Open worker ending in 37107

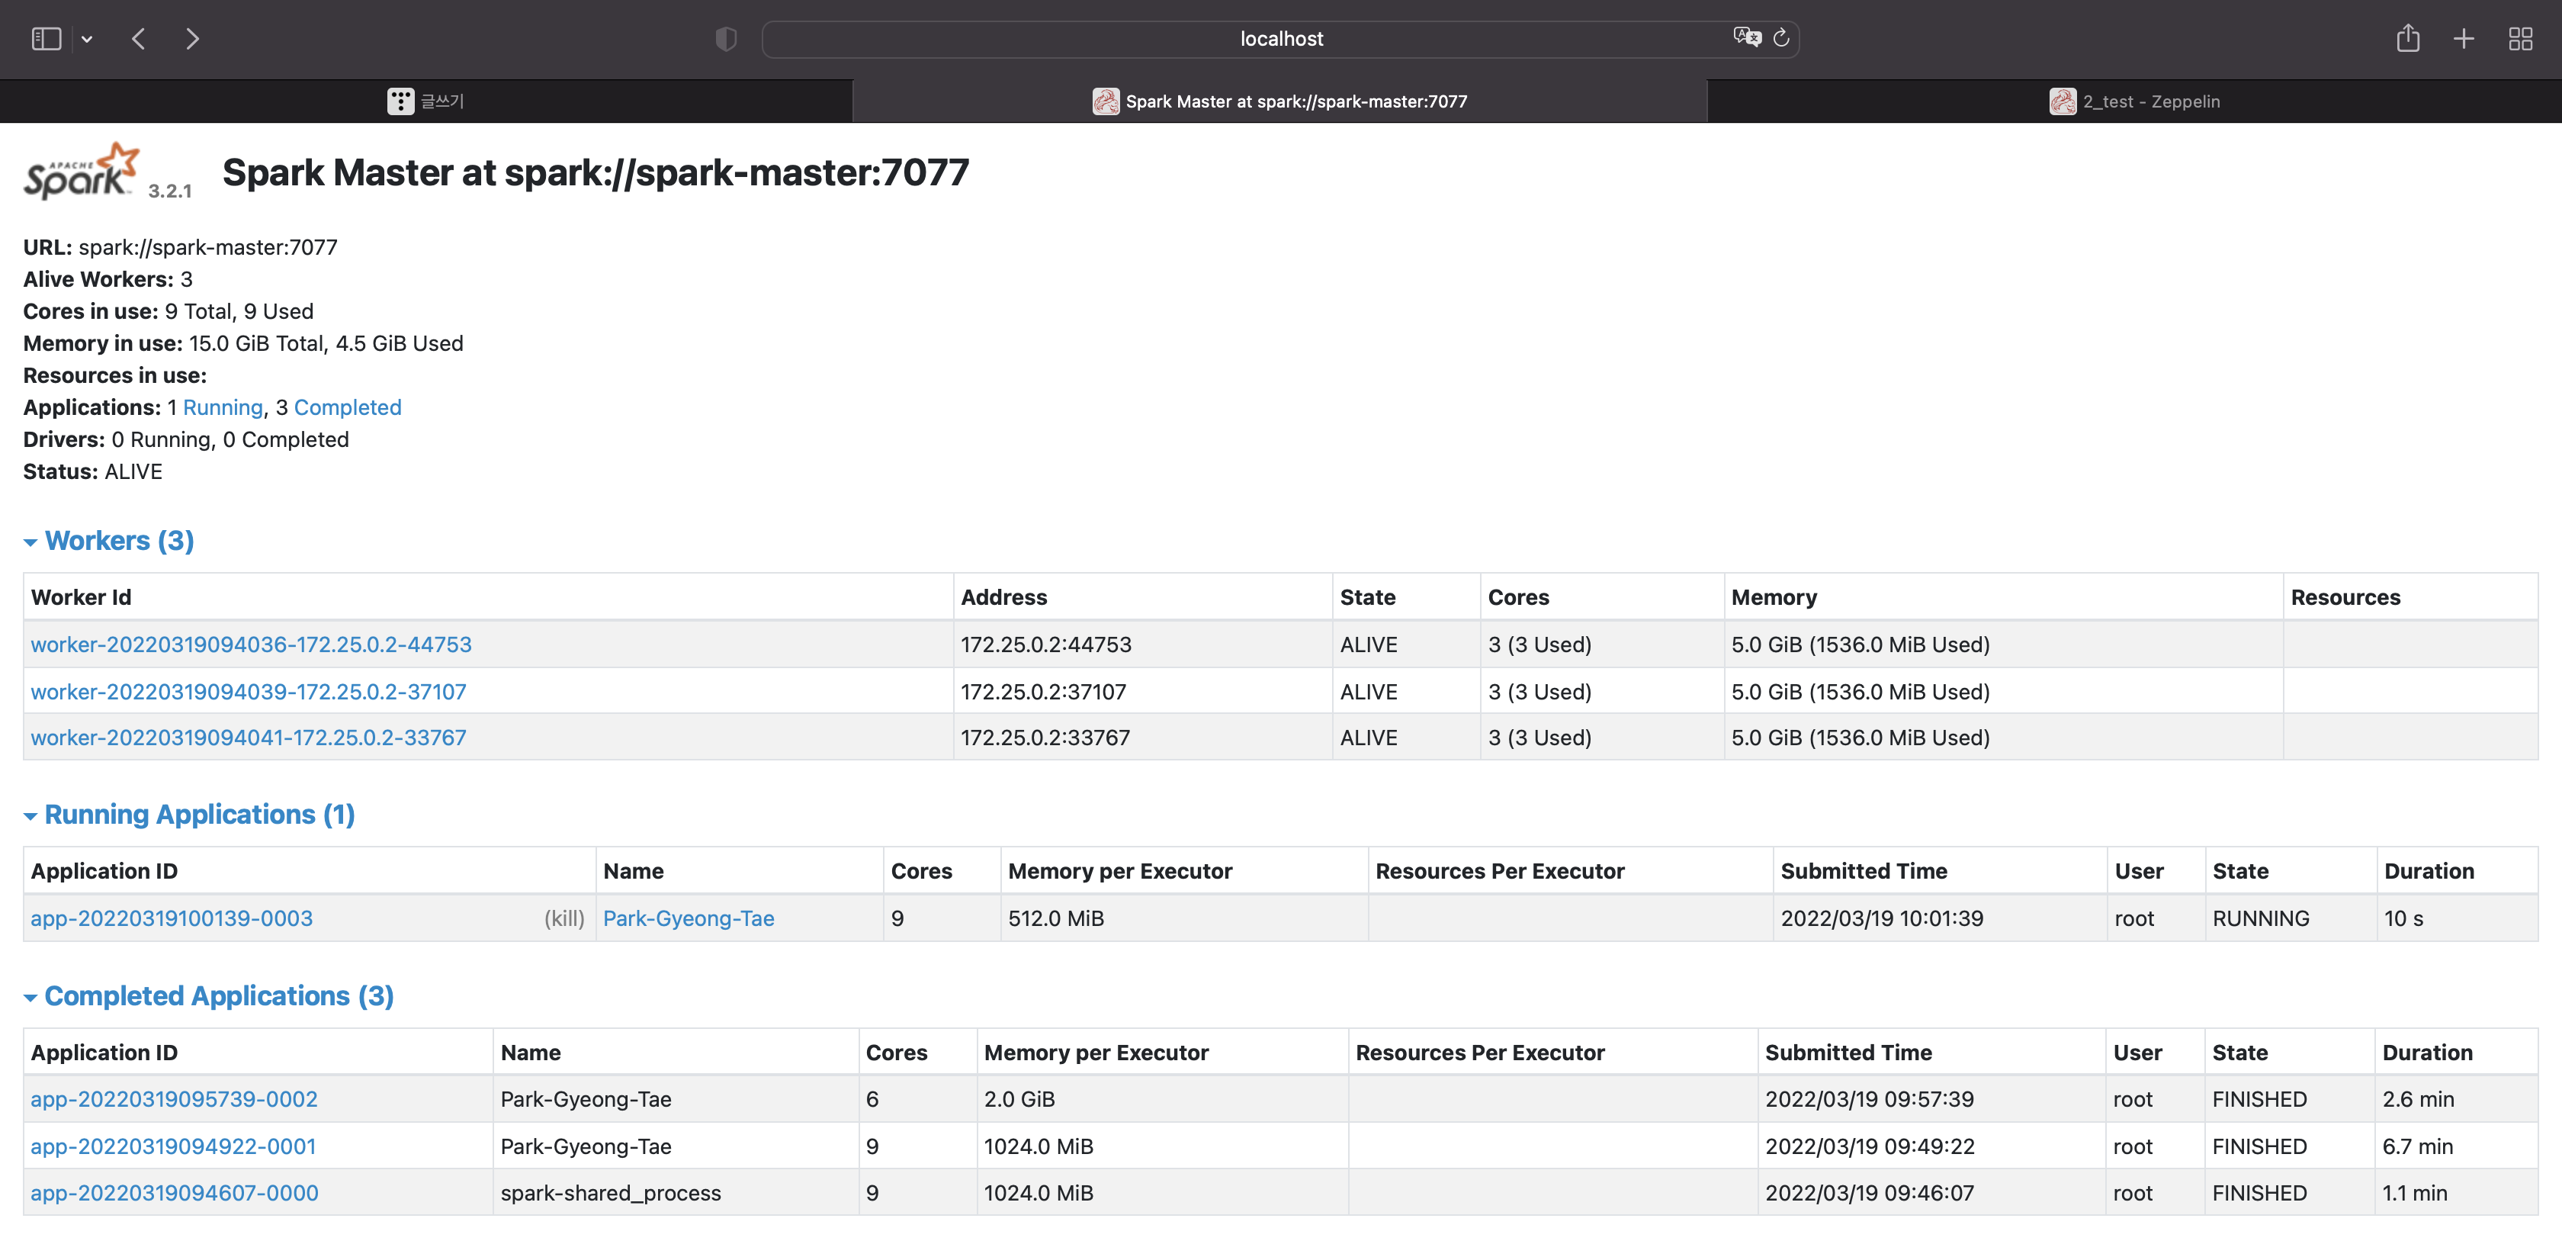pyautogui.click(x=249, y=691)
